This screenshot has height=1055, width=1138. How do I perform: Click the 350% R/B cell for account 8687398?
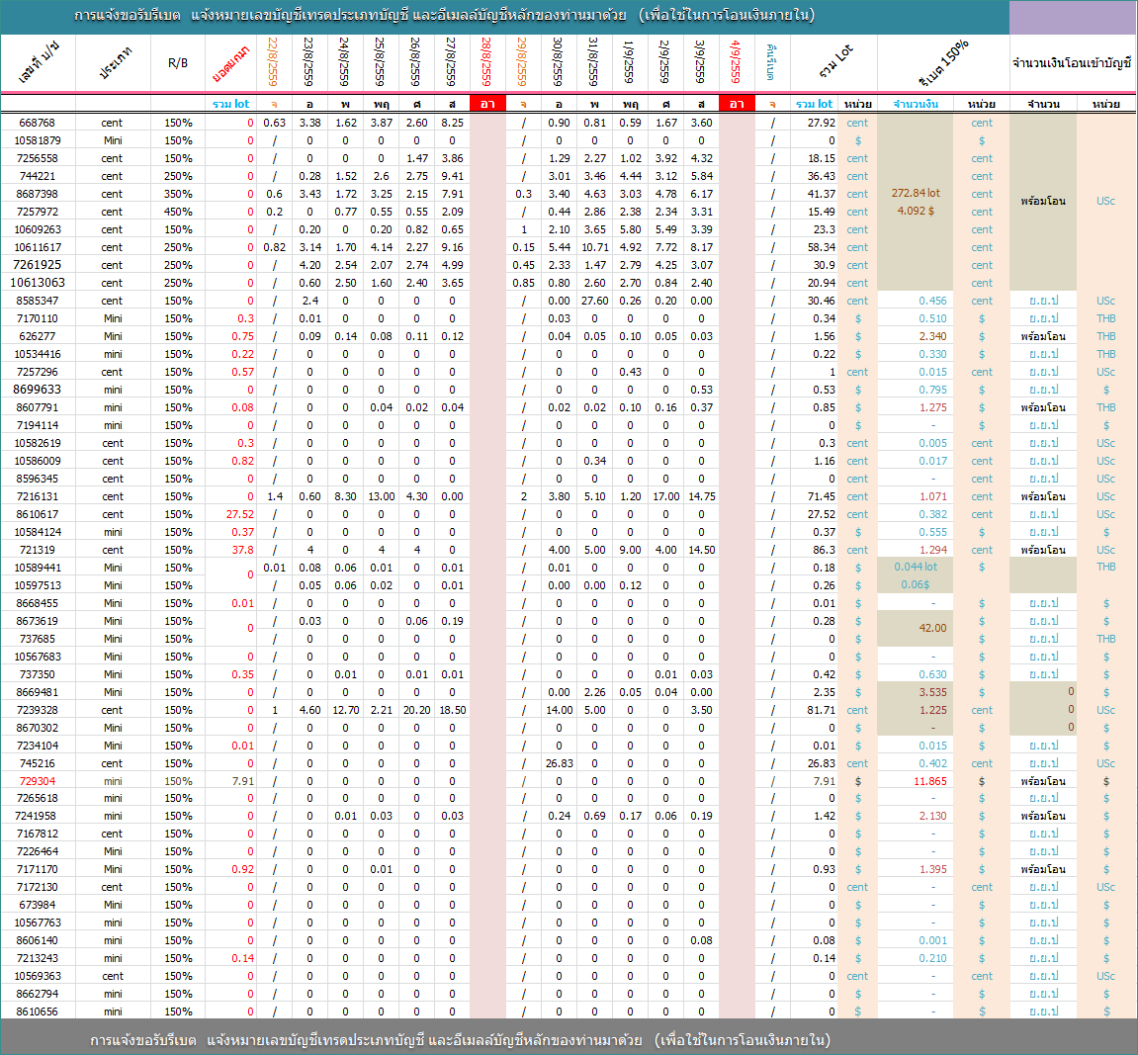pos(178,194)
